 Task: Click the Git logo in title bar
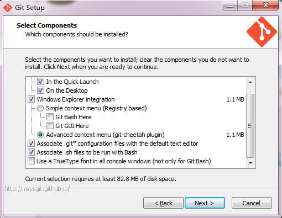pyautogui.click(x=8, y=8)
